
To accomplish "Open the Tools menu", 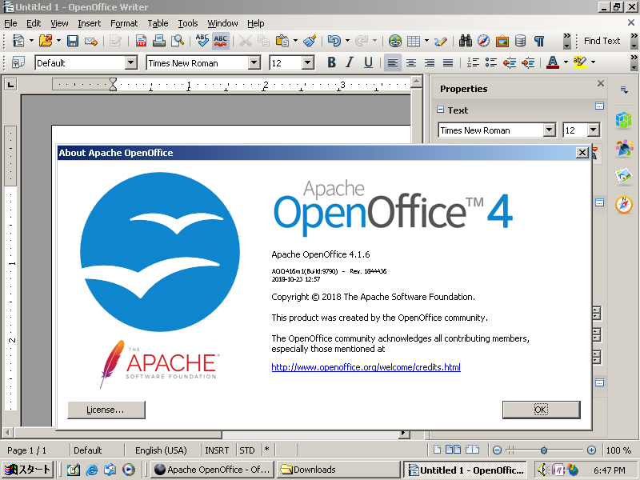I will click(x=188, y=23).
